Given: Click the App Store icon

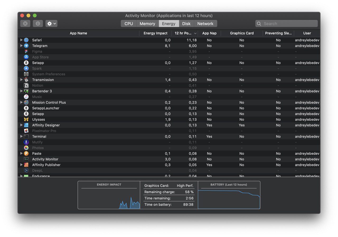Looking at the screenshot, I should (x=26, y=57).
